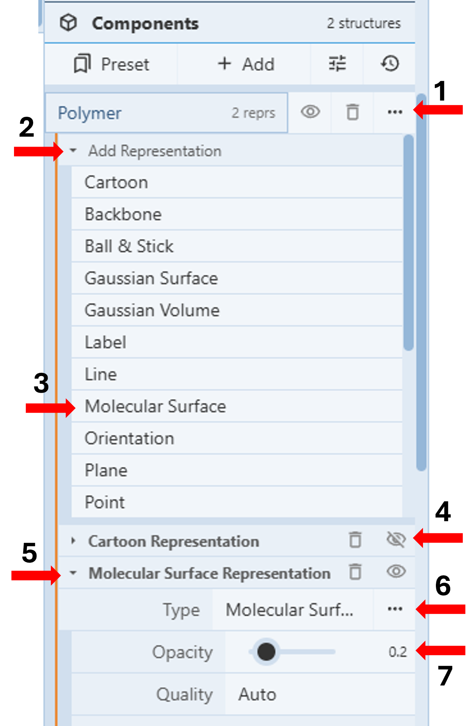Viewport: 472px width, 726px height.
Task: Open the Quality dropdown set to Auto
Action: pos(319,694)
